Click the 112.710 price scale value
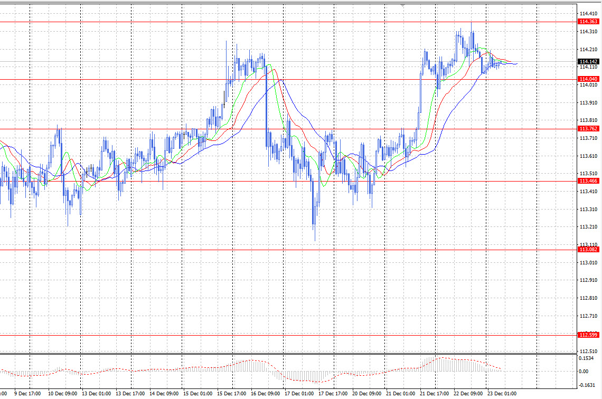602x399 pixels. (589, 316)
